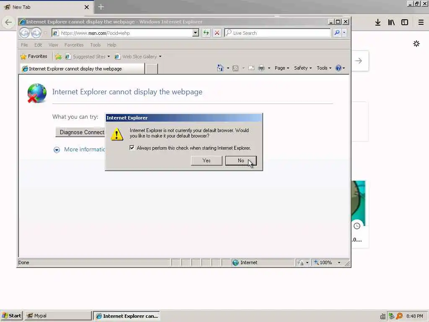Click the Windows Start button

(x=11, y=316)
